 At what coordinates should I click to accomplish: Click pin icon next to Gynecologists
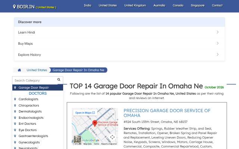(x=15, y=142)
